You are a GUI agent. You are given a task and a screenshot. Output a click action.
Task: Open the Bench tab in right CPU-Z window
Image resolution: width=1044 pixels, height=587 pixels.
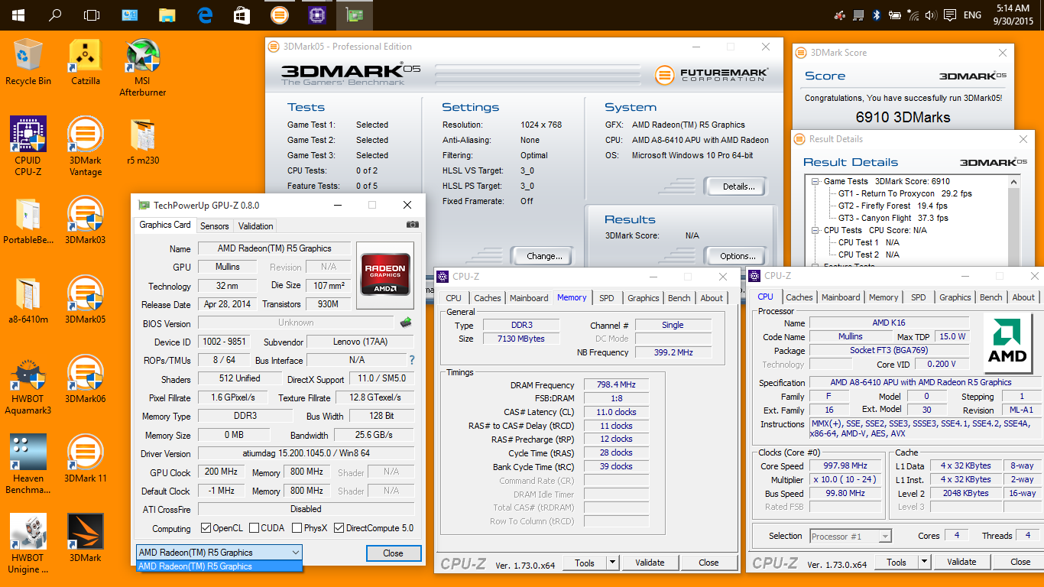(x=991, y=297)
